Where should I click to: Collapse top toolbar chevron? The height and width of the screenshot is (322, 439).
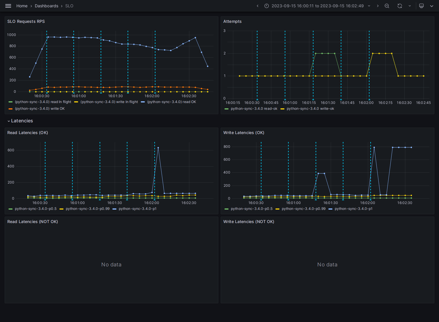pyautogui.click(x=432, y=6)
